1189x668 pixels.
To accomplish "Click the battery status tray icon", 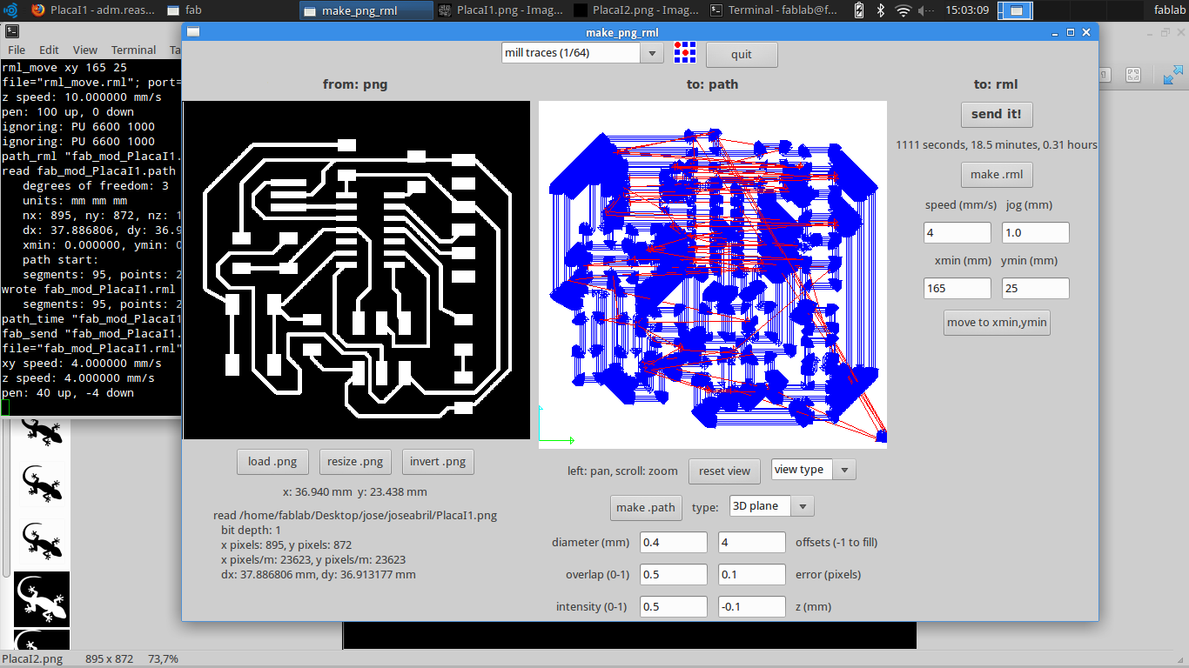I will [860, 10].
